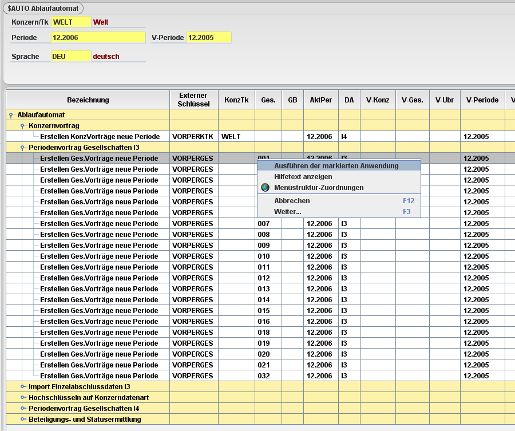Expand Hochschlüsseln auf Konzerndatenart node

23,398
